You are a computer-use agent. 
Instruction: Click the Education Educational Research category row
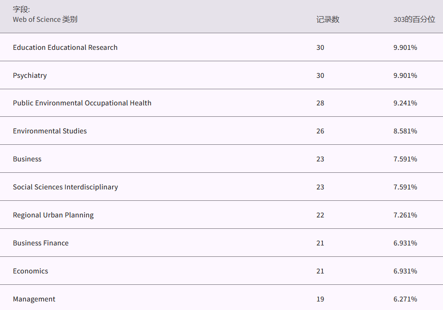click(x=65, y=47)
